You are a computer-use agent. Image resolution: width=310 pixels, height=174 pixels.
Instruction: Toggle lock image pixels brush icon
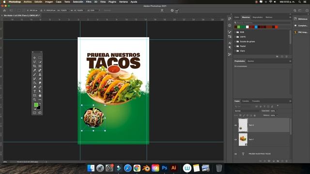244,116
